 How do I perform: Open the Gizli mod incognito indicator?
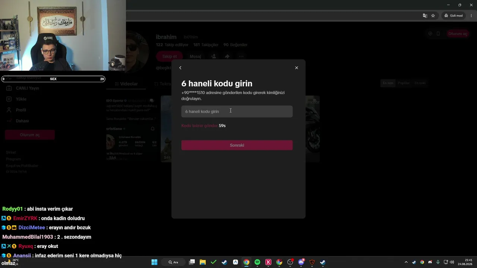click(454, 16)
